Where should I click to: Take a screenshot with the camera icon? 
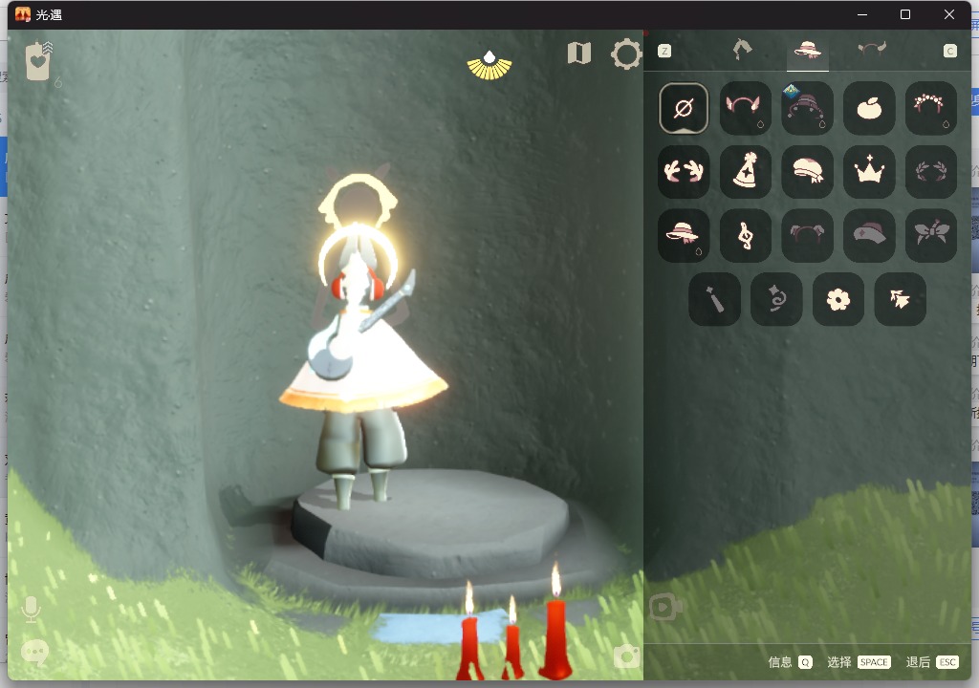627,656
